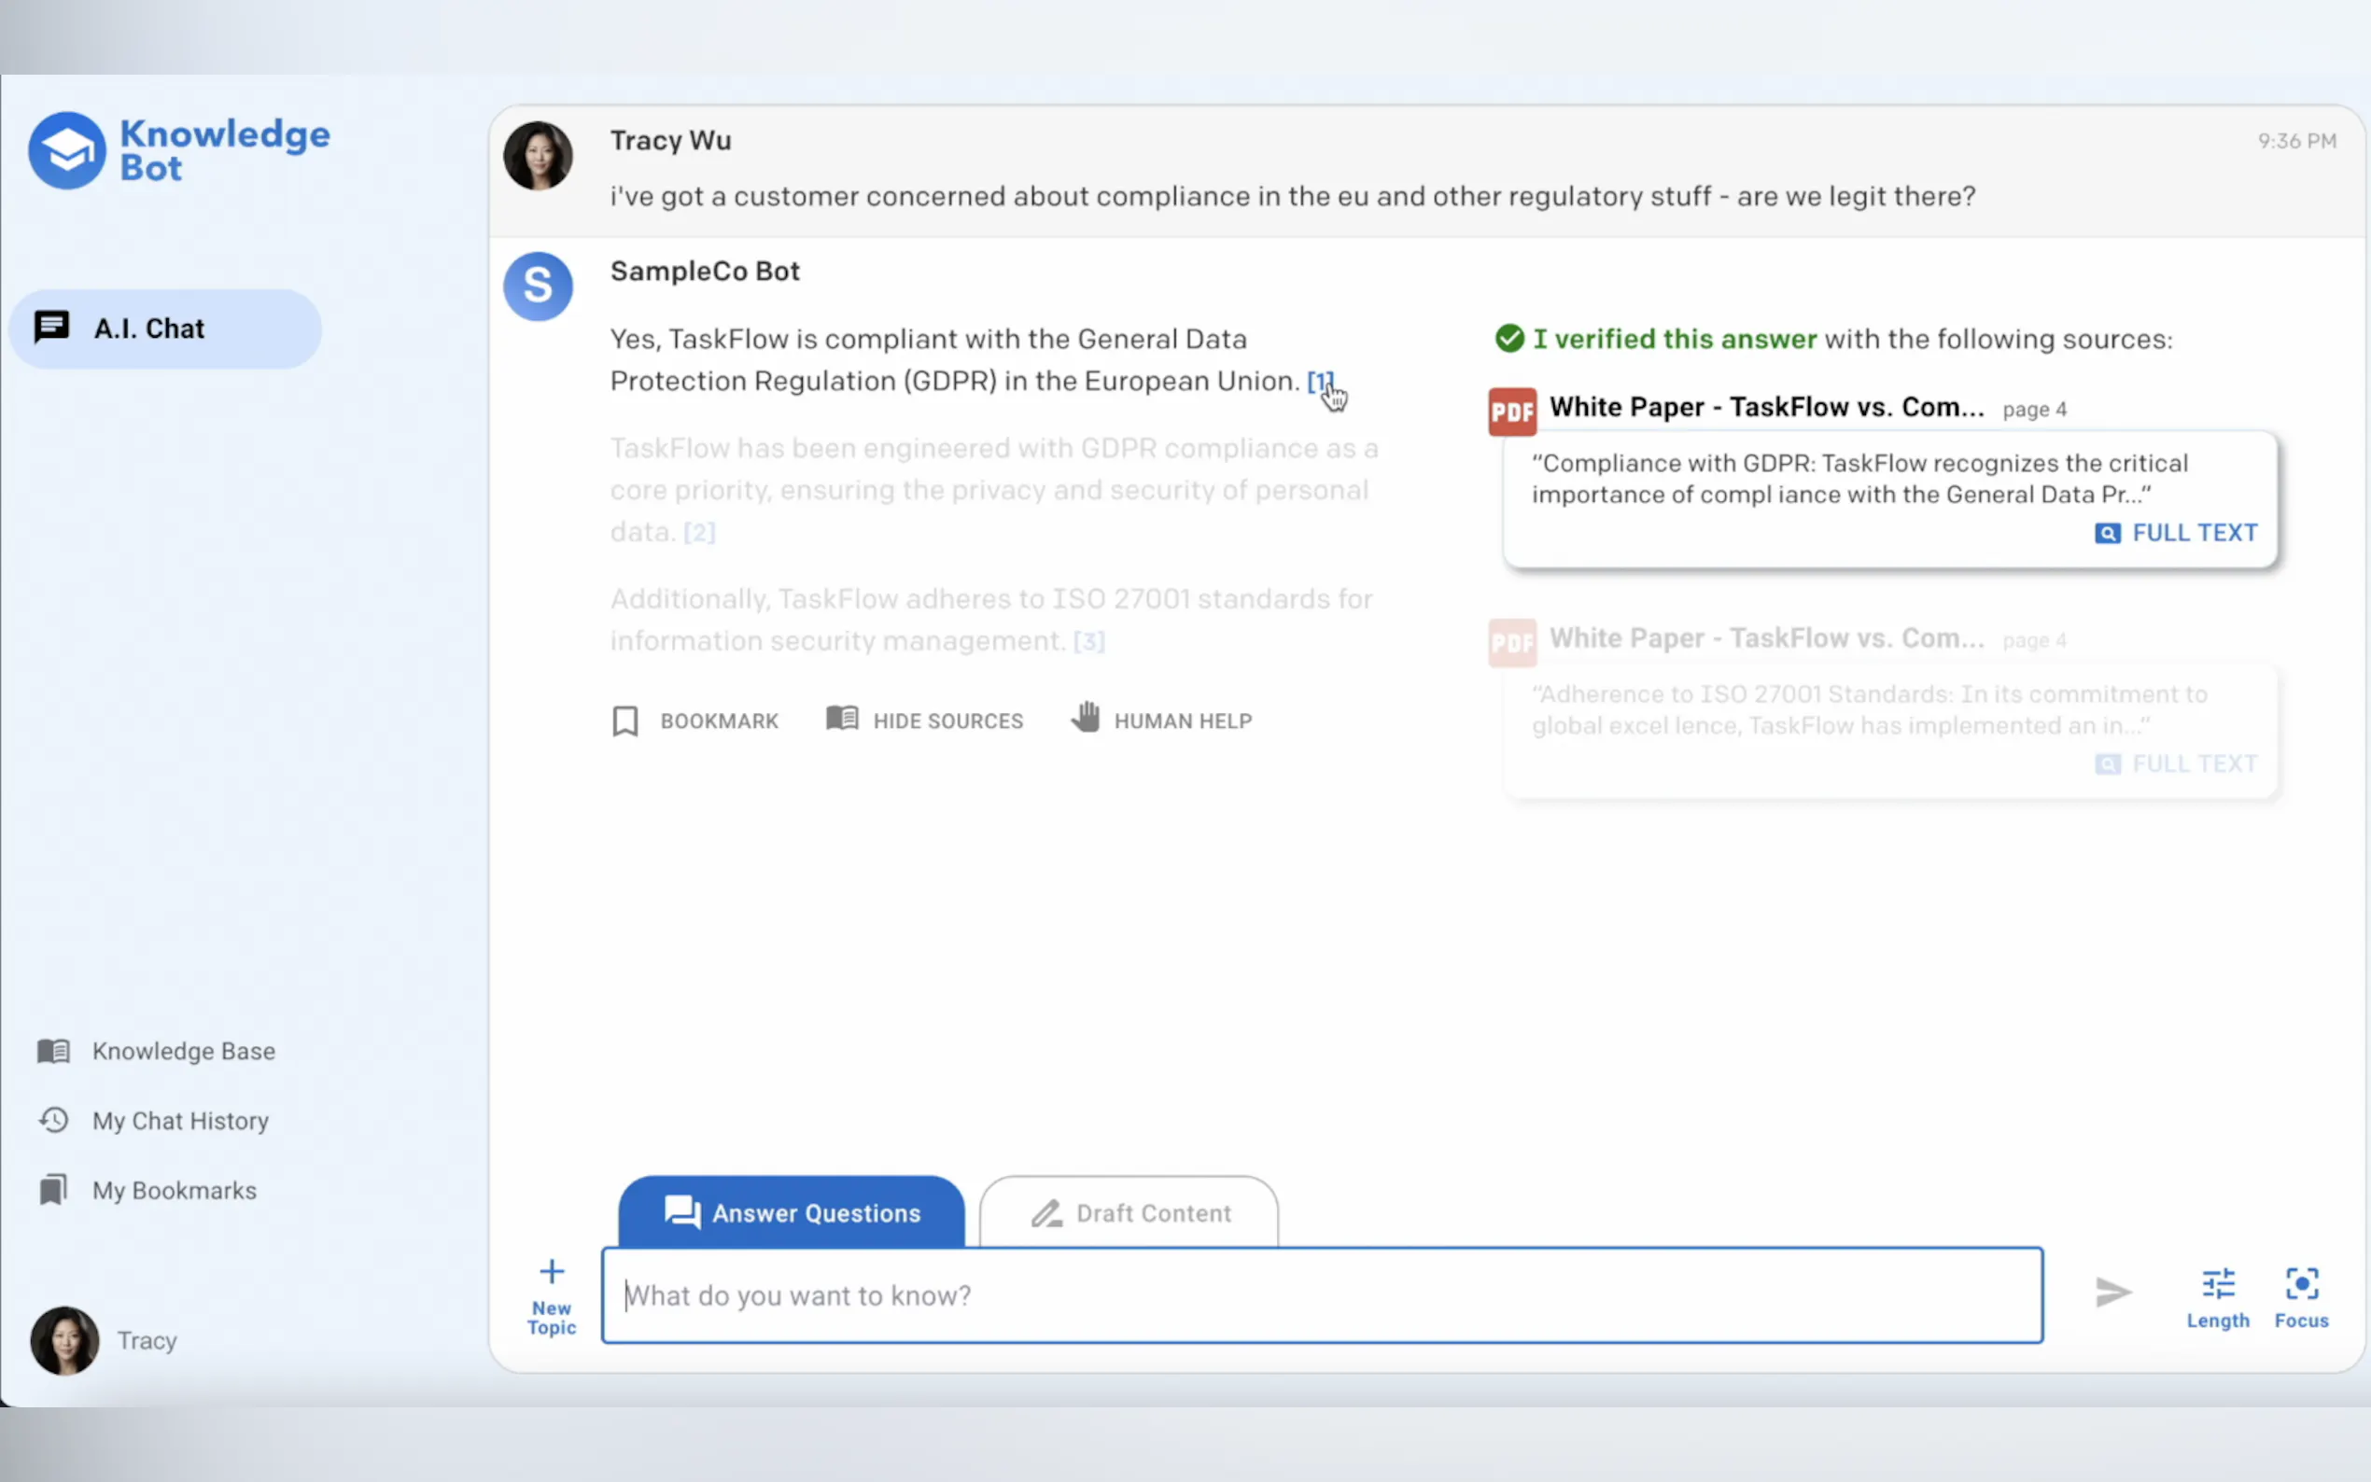2371x1482 pixels.
Task: Click Tracy's profile avatar in sidebar
Action: pyautogui.click(x=64, y=1340)
